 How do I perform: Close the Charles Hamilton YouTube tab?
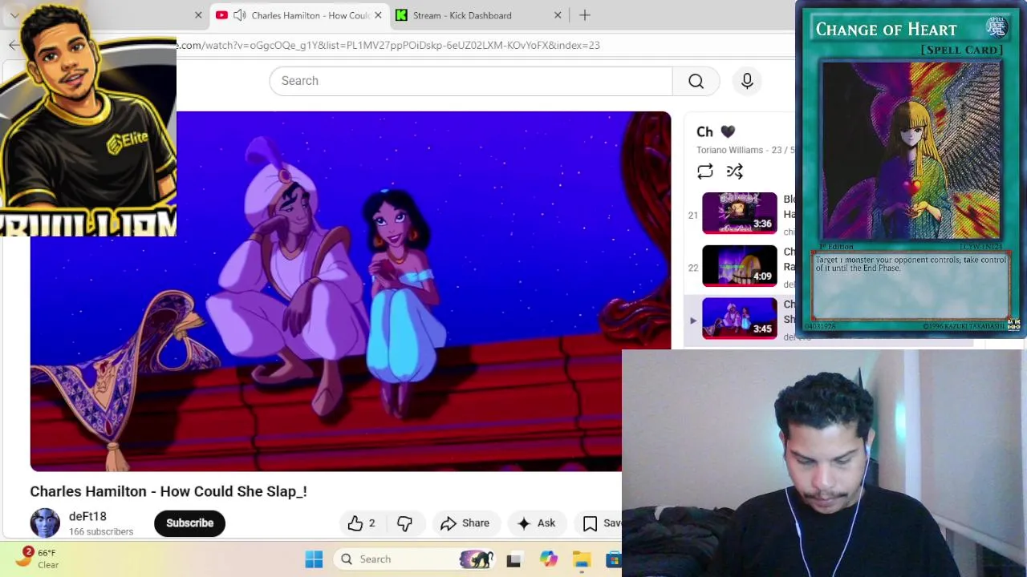click(x=378, y=15)
